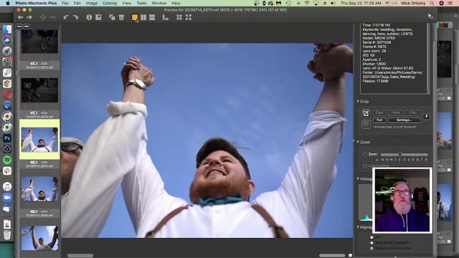Click the crop tool icon in Crop panel

coord(366,113)
